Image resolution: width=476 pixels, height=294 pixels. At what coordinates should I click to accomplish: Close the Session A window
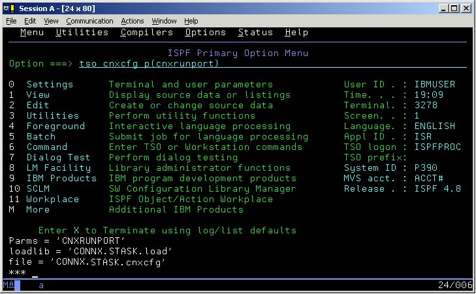click(x=465, y=8)
